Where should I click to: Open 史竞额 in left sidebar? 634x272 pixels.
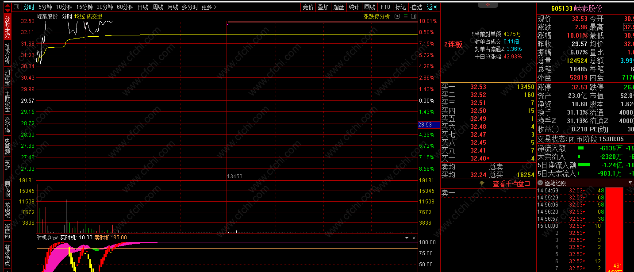7,147
